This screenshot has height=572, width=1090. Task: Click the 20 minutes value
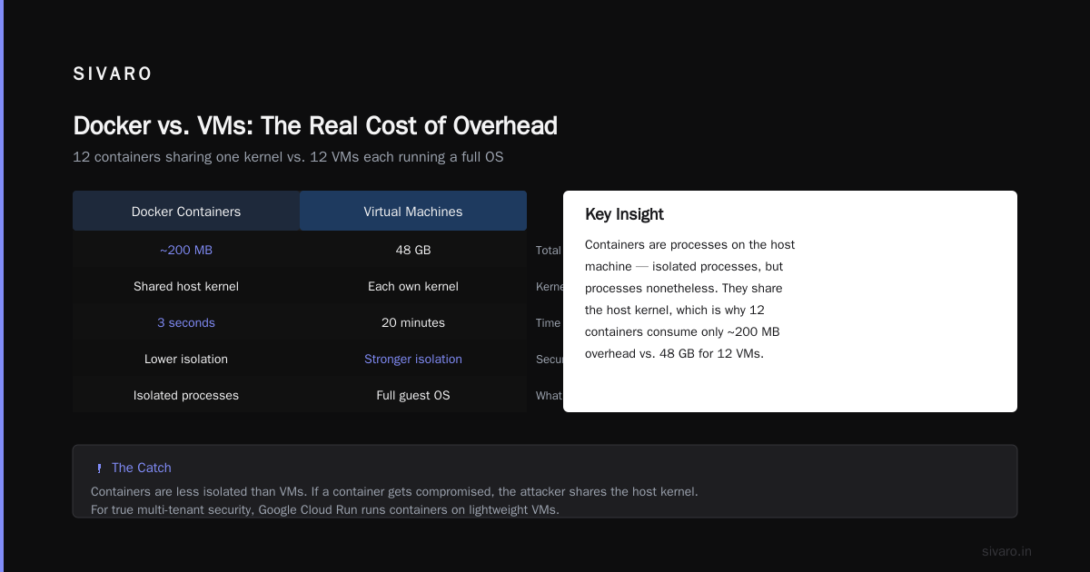tap(413, 322)
